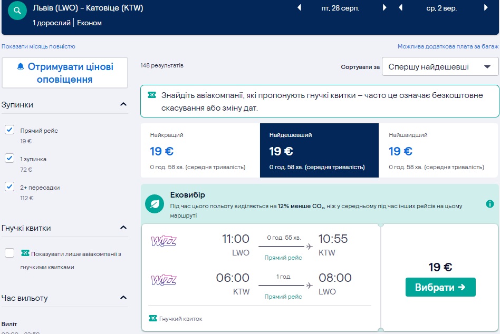
Task: Go to previous return date arrow
Action: pyautogui.click(x=401, y=8)
